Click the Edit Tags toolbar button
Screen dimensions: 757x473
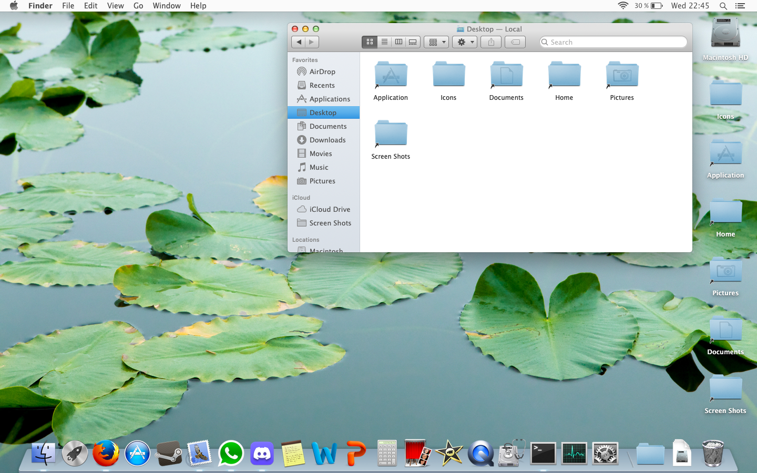(515, 42)
